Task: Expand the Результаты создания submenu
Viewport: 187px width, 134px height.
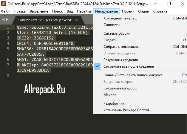Action: pos(140,60)
